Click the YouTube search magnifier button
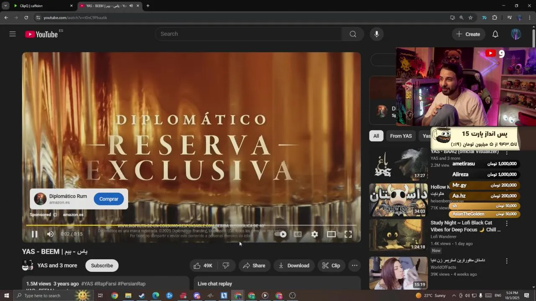This screenshot has height=301, width=536. tap(353, 34)
